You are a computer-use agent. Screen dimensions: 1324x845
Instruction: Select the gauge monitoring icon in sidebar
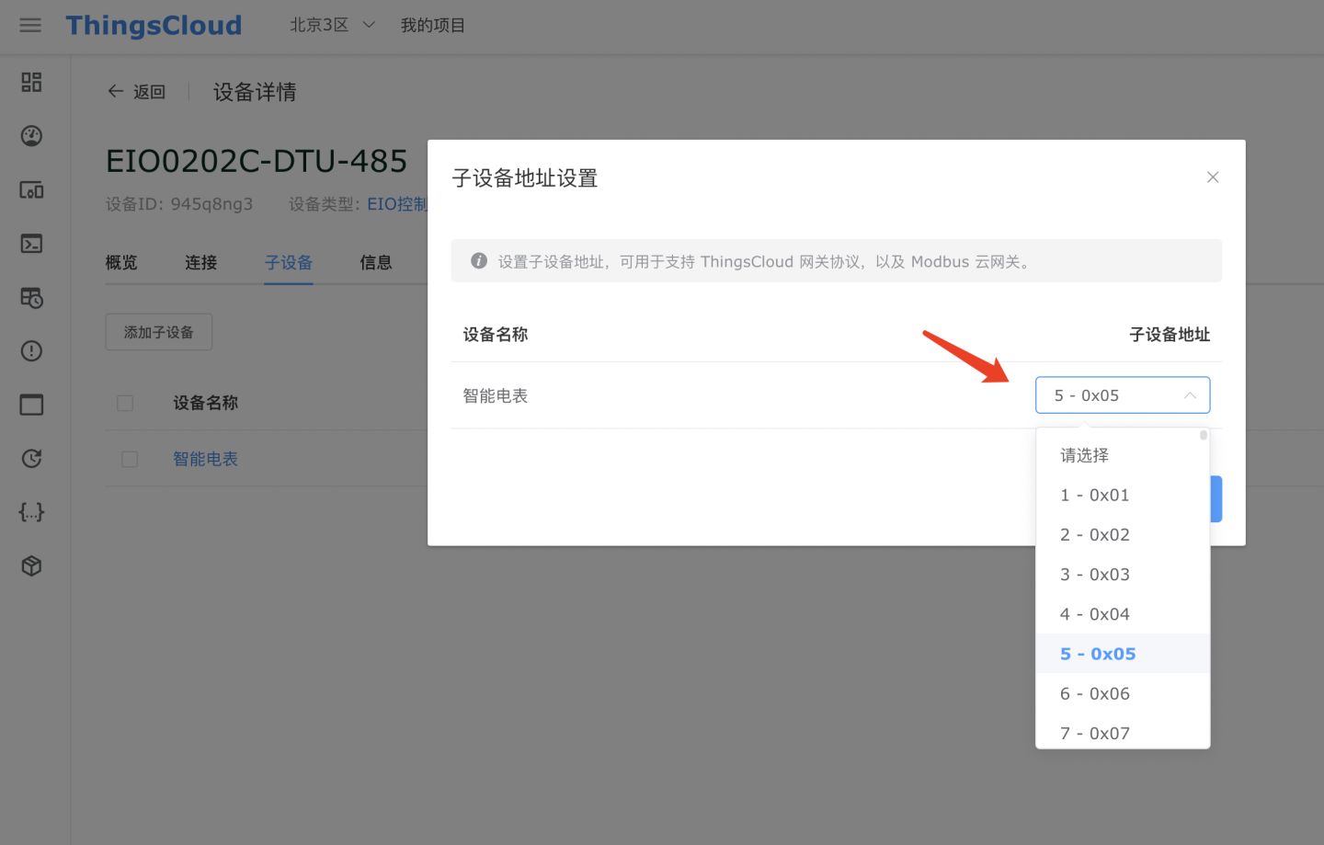pos(30,135)
